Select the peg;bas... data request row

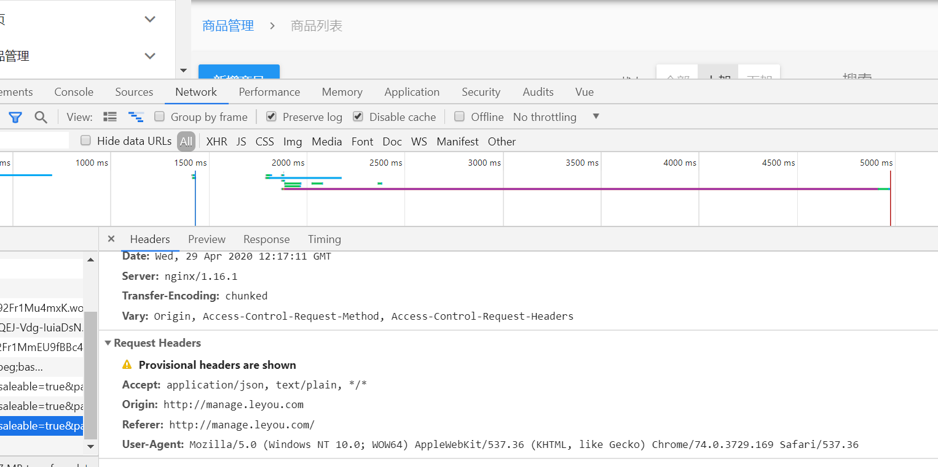41,367
